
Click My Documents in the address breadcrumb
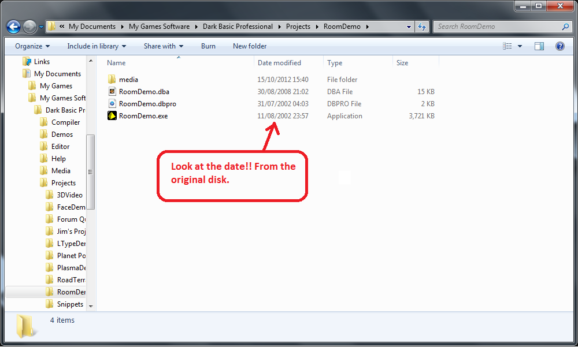pyautogui.click(x=92, y=27)
